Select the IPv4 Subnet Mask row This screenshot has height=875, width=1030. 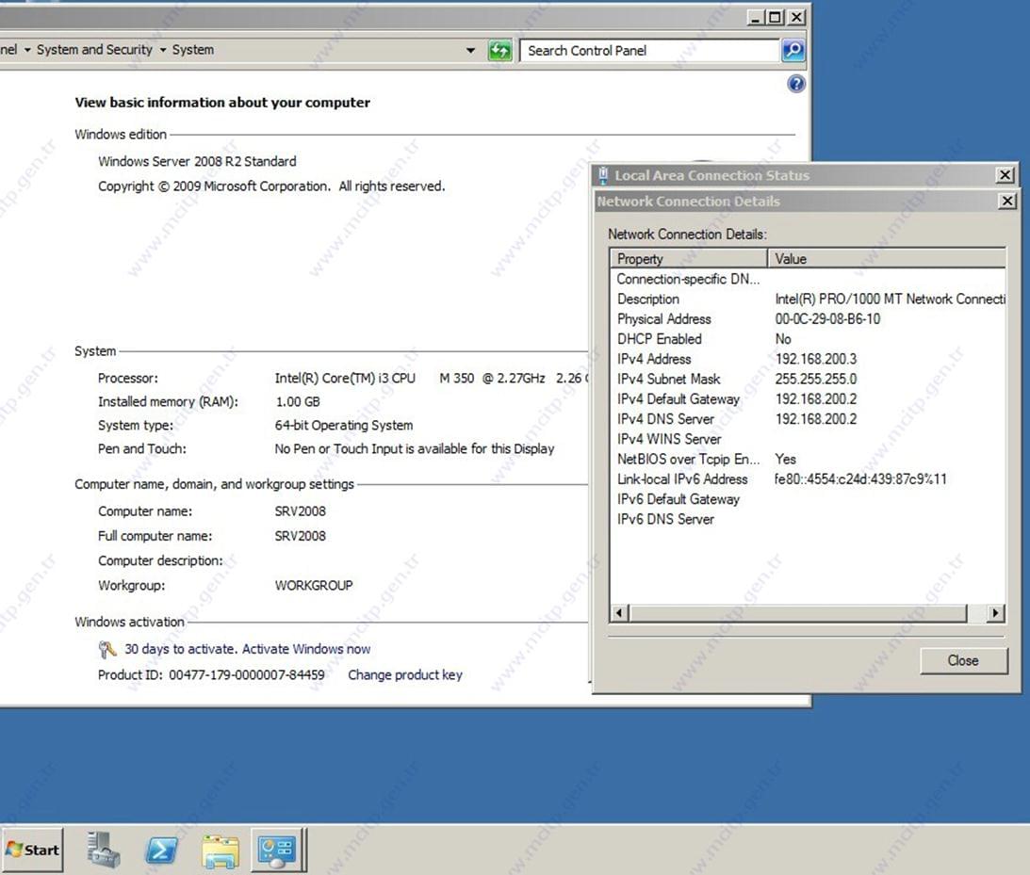coord(808,380)
